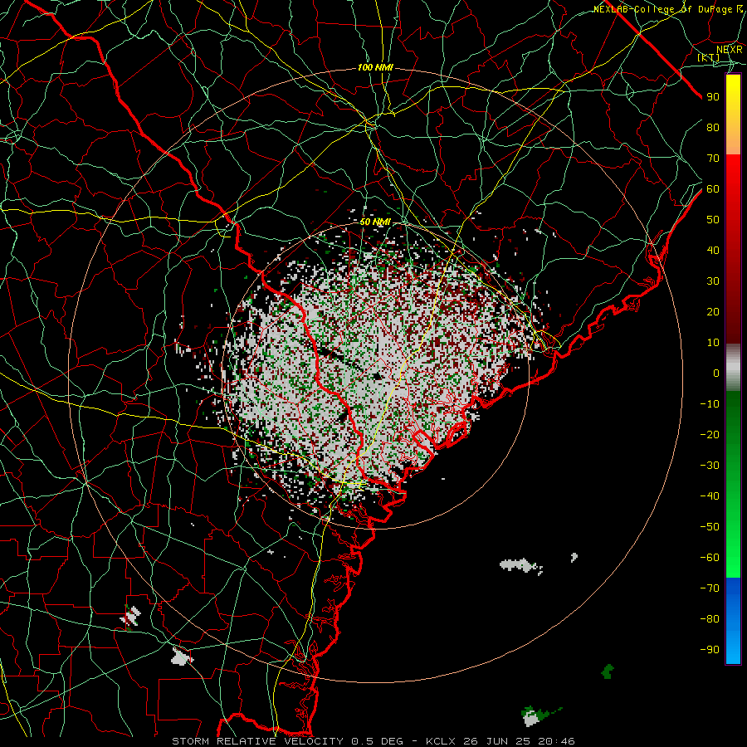
Task: Click the positive 50 scale value
Action: 713,220
